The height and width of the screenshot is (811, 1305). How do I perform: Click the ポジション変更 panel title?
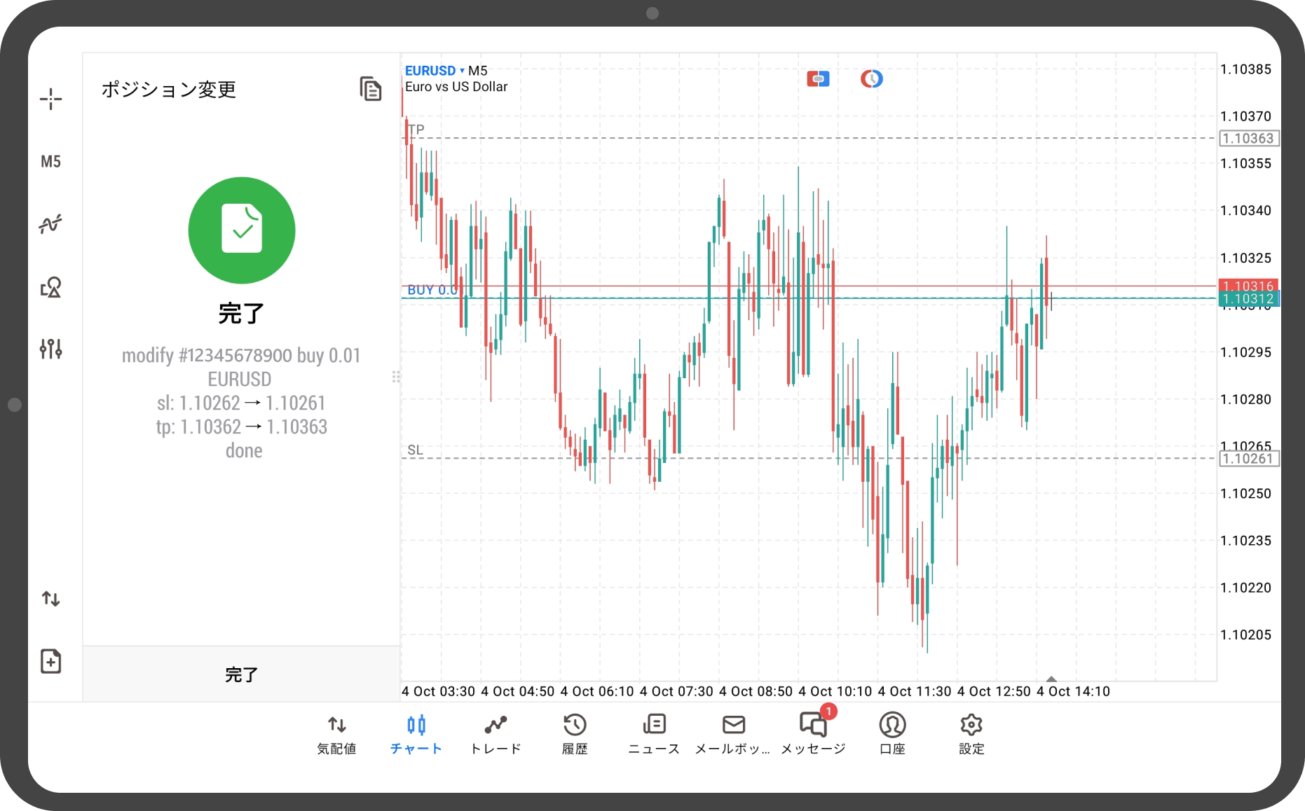(169, 90)
